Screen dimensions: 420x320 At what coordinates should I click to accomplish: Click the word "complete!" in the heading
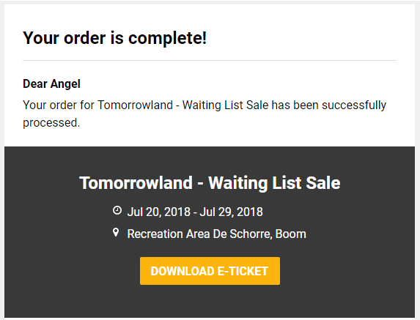click(167, 38)
